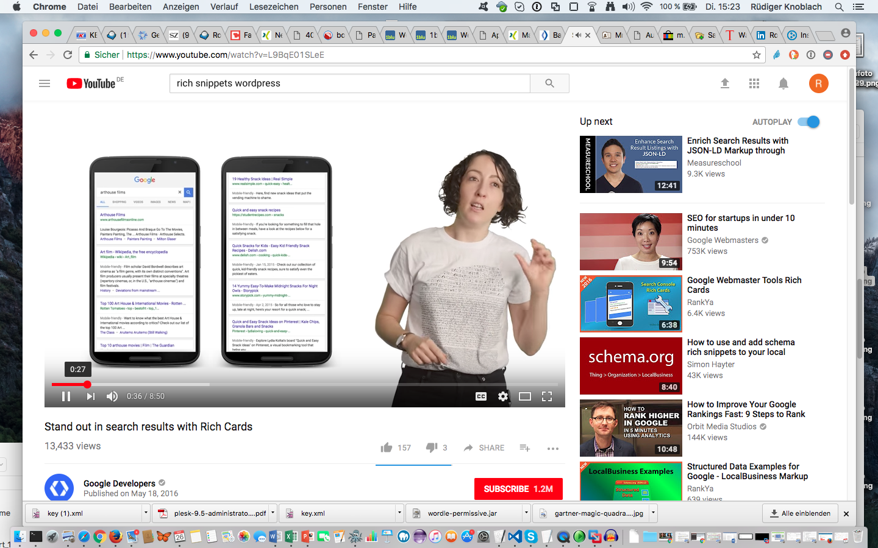
Task: Open the YouTube guide hamburger menu
Action: point(45,83)
